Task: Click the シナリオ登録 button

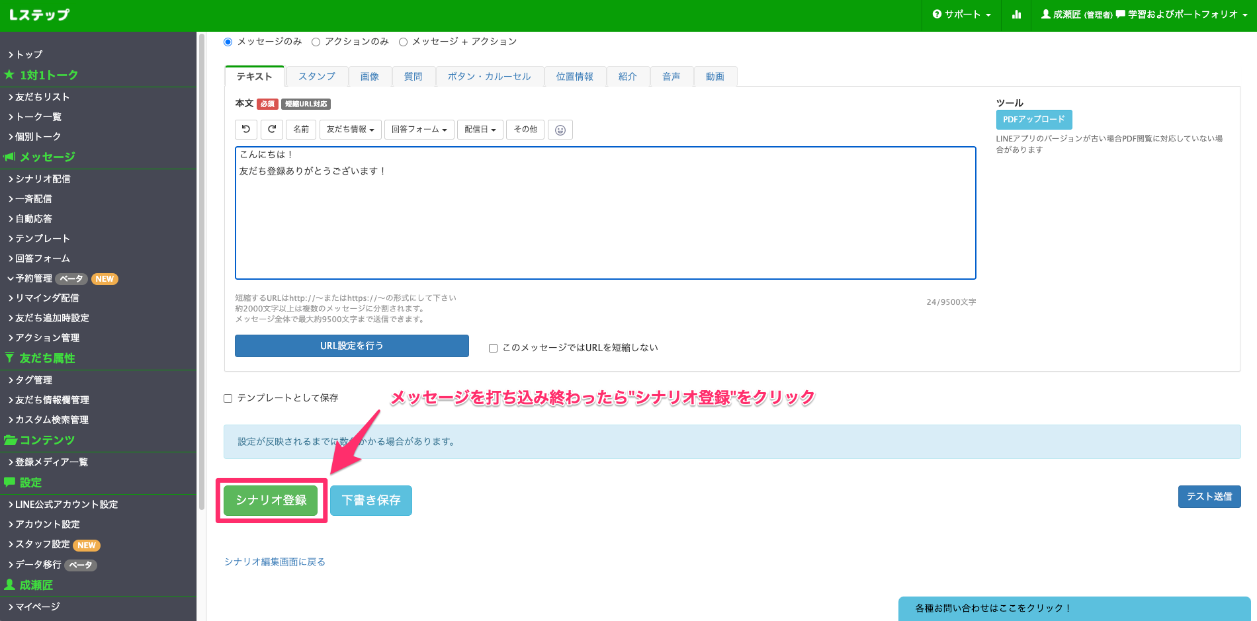Action: (x=270, y=501)
